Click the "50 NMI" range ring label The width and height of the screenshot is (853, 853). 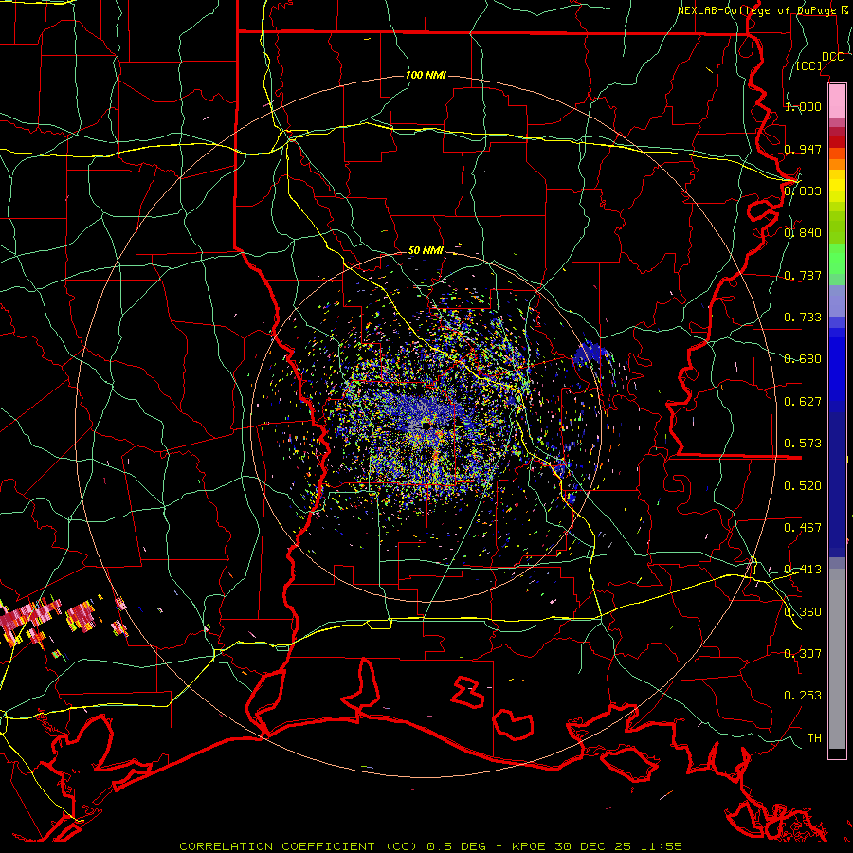coord(426,250)
